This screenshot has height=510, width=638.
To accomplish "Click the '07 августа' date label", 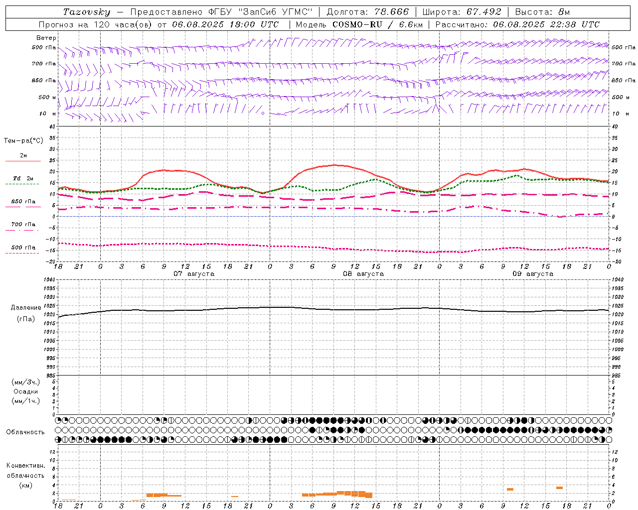I will (x=194, y=274).
